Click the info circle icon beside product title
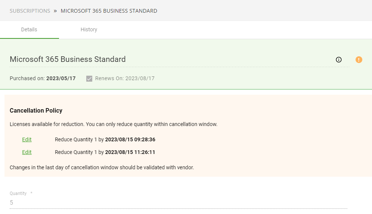 [338, 60]
